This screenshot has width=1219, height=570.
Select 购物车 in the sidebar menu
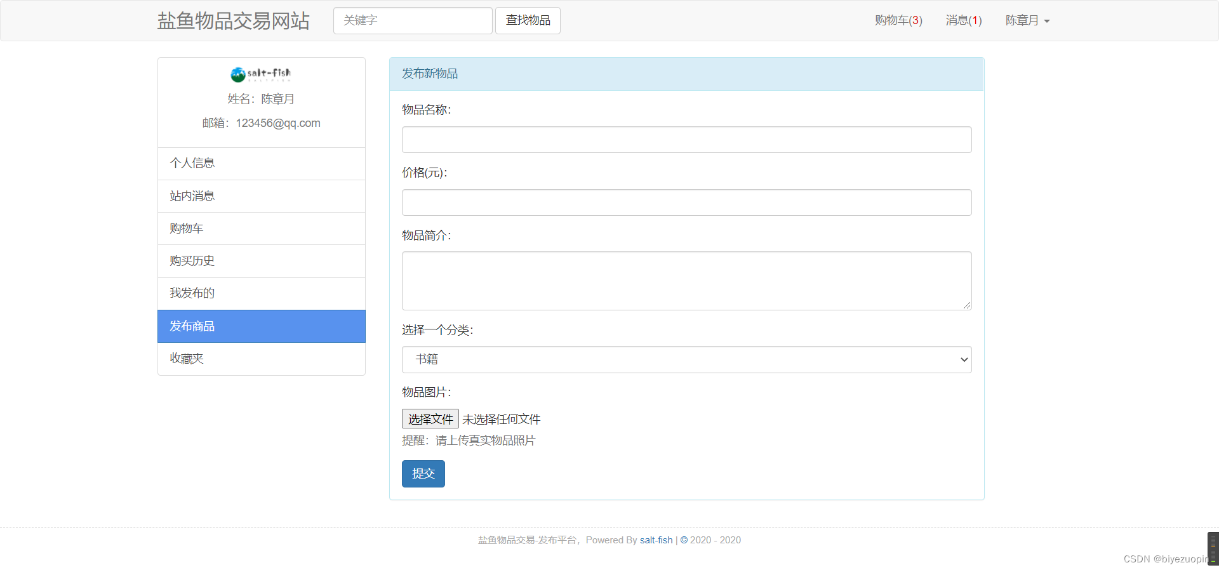pos(262,229)
